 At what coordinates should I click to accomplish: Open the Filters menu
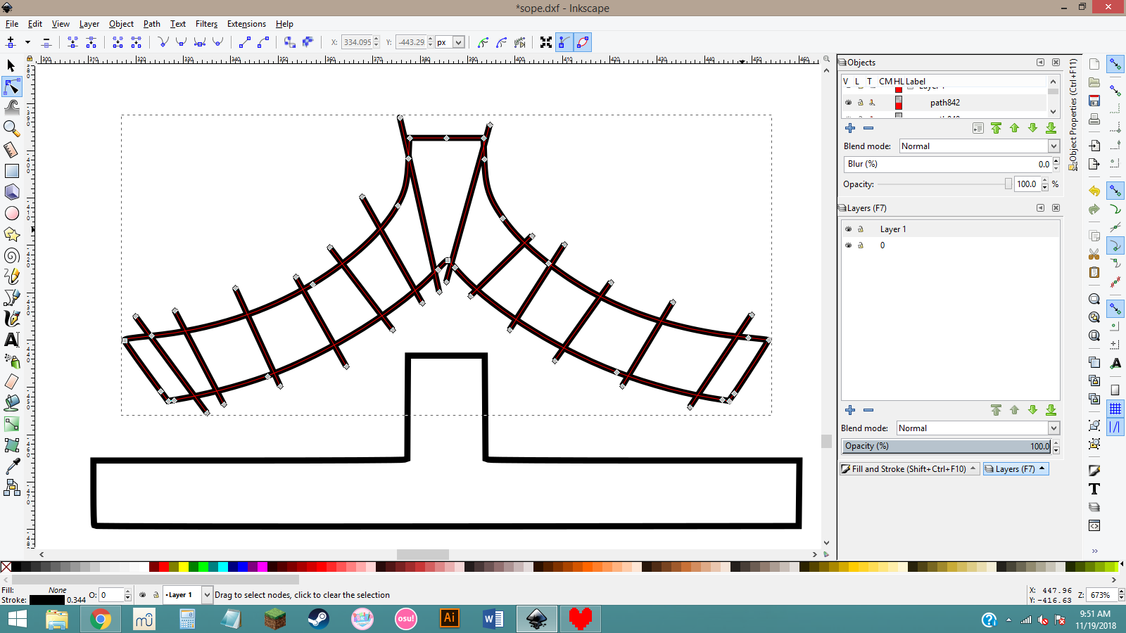point(206,24)
